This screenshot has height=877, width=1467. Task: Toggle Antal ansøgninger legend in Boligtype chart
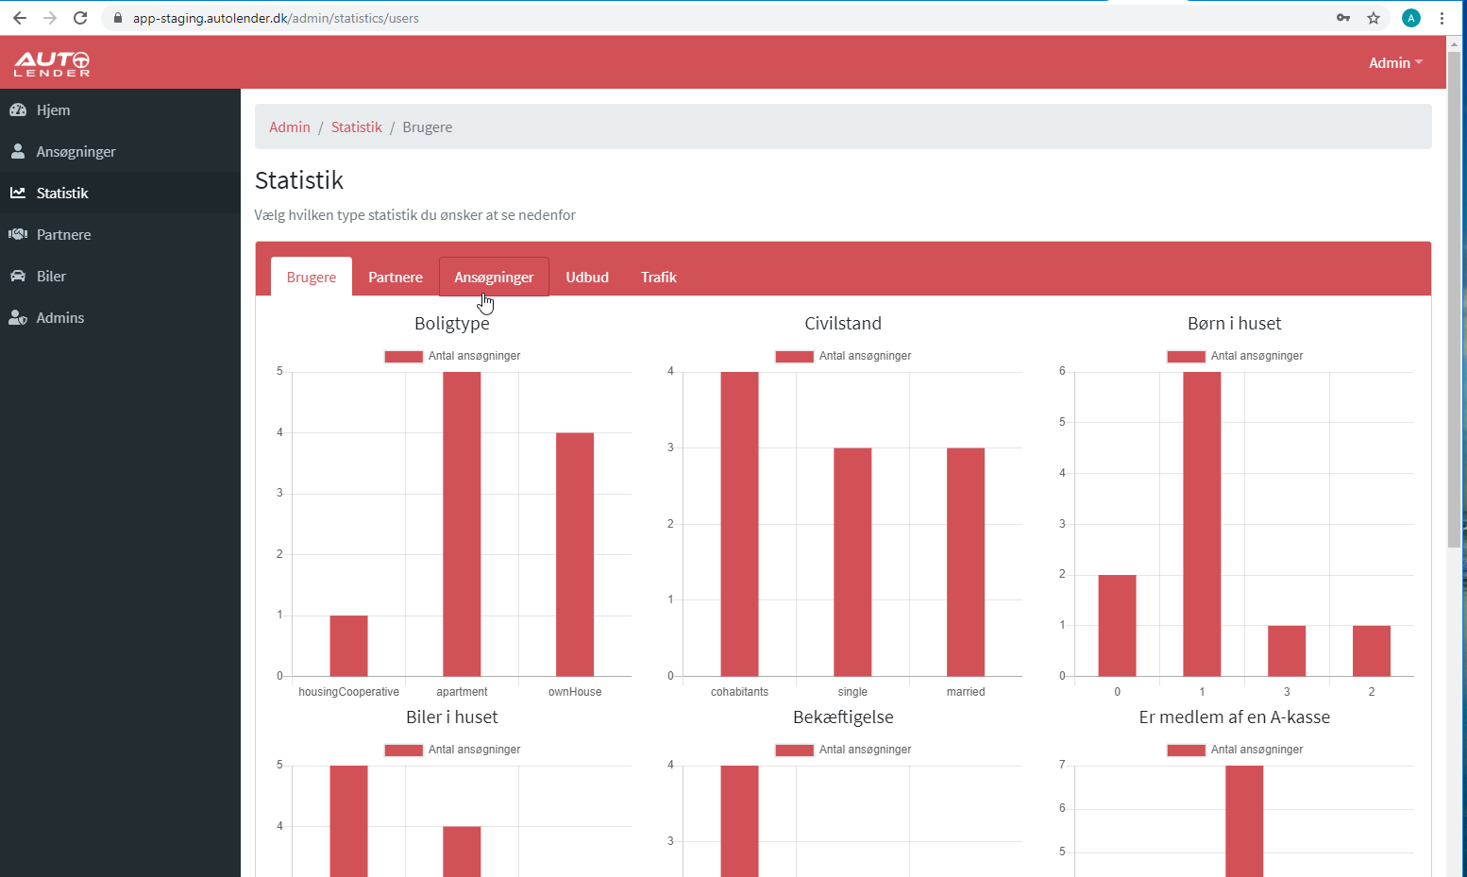452,356
